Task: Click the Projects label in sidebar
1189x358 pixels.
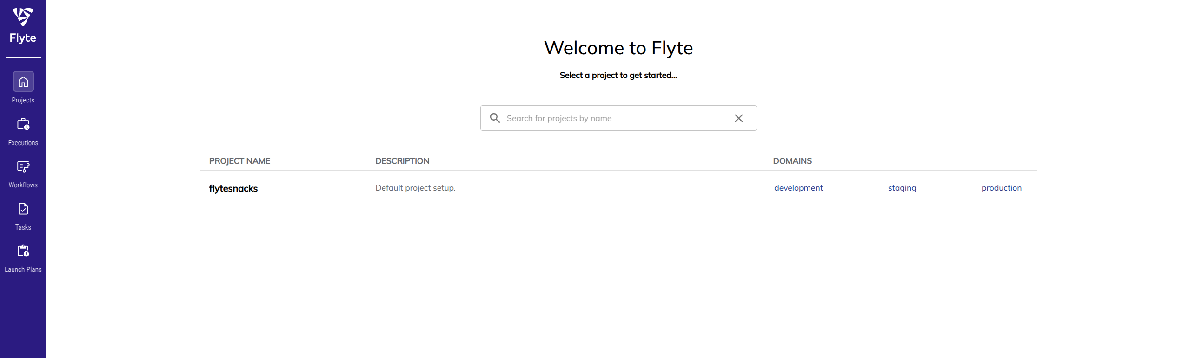Action: tap(23, 100)
